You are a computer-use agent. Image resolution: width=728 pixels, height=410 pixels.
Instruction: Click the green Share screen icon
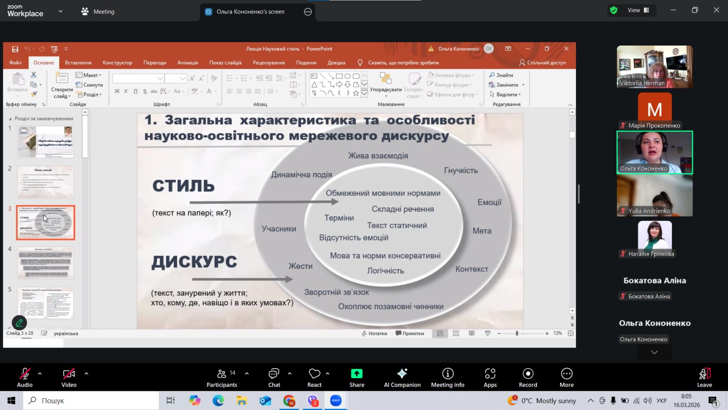coord(357,374)
